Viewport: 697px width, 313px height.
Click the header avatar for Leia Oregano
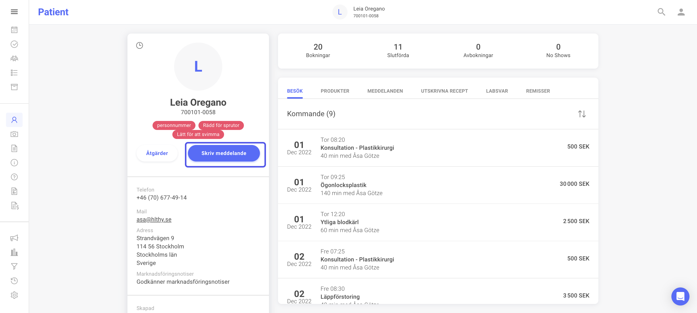click(340, 12)
